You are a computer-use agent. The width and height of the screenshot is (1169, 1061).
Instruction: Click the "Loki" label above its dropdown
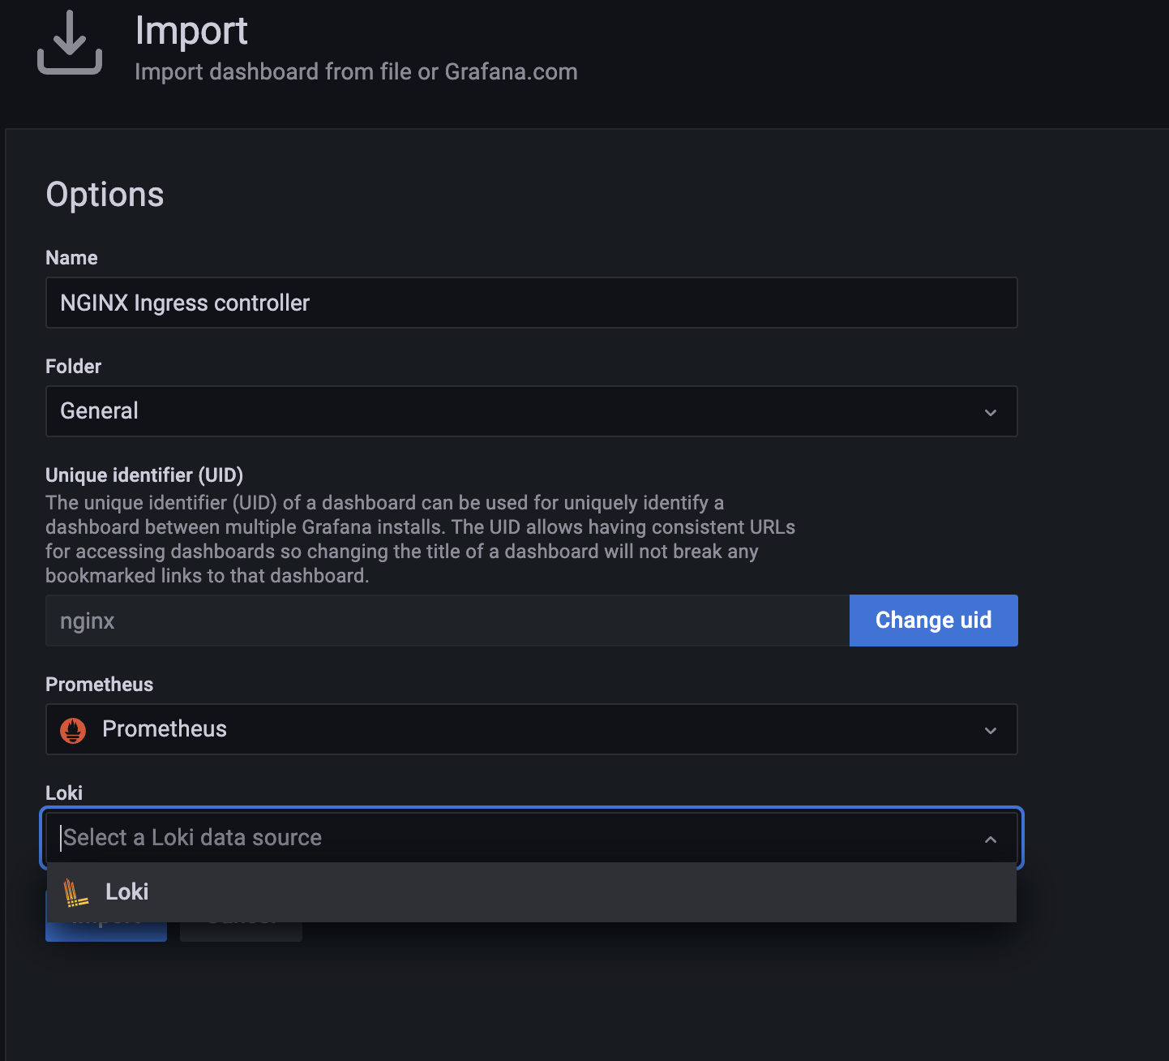pos(64,793)
